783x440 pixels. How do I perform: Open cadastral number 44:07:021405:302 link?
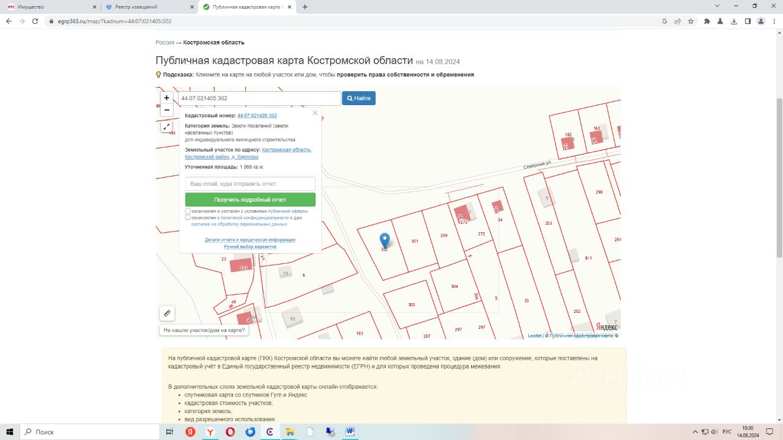click(x=257, y=116)
